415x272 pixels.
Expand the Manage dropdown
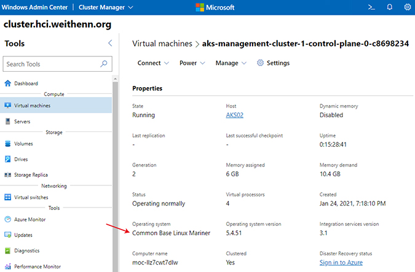tap(231, 63)
